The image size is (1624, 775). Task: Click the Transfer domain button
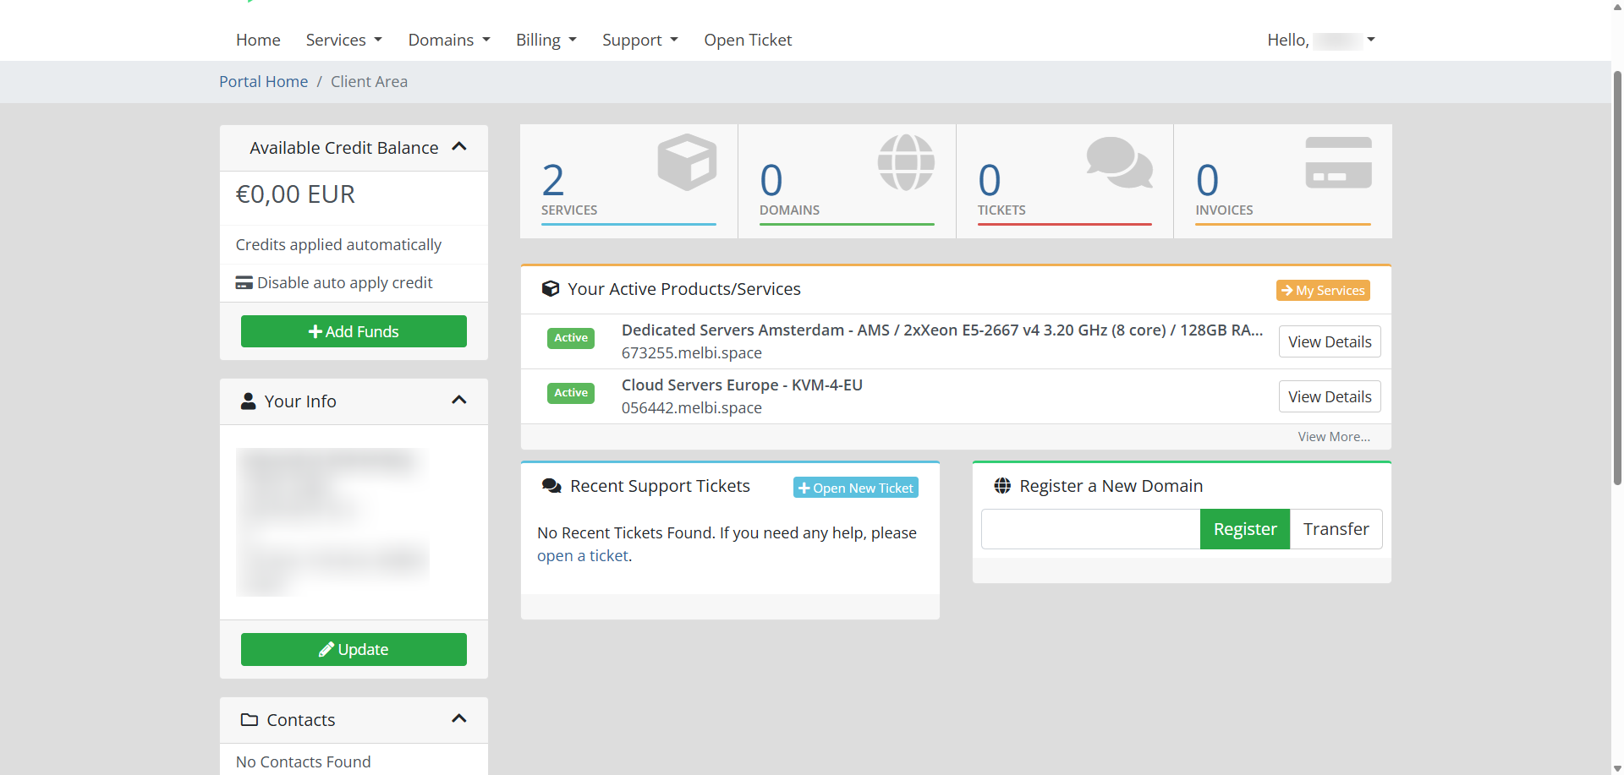pyautogui.click(x=1336, y=529)
